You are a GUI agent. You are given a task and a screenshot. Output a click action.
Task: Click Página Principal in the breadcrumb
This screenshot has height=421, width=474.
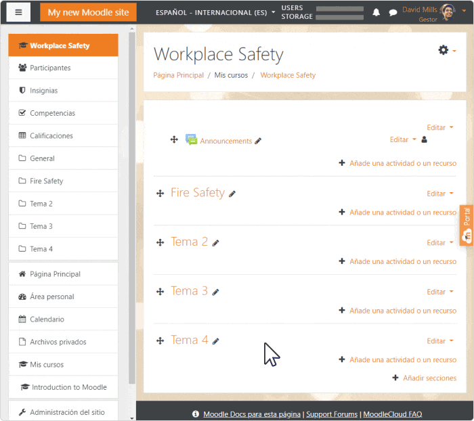179,75
